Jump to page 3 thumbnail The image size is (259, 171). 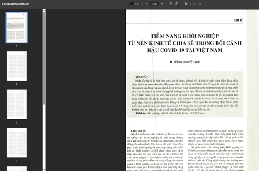17,104
